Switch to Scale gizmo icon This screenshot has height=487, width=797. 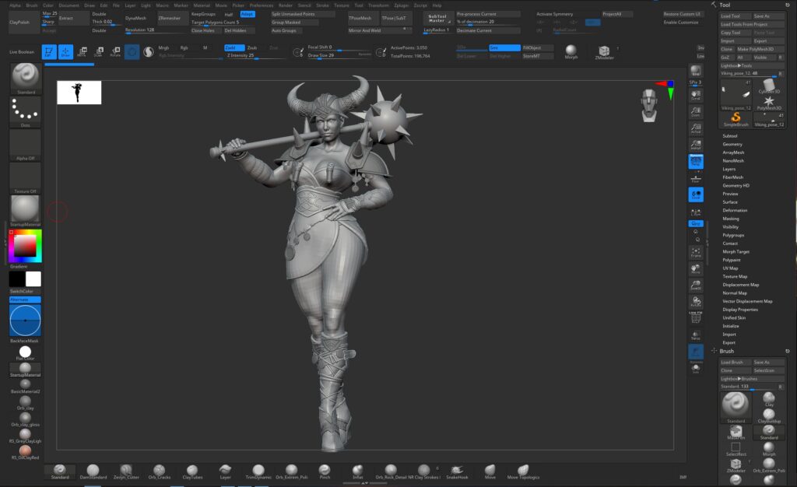pyautogui.click(x=99, y=51)
